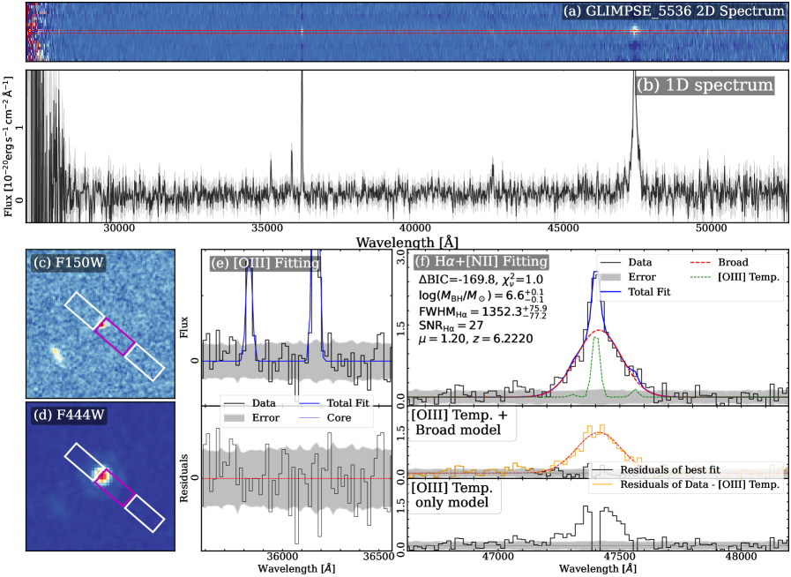Viewport: 791px width, 577px height.
Task: Click the 36000 tick label in panel e
Action: 281,556
